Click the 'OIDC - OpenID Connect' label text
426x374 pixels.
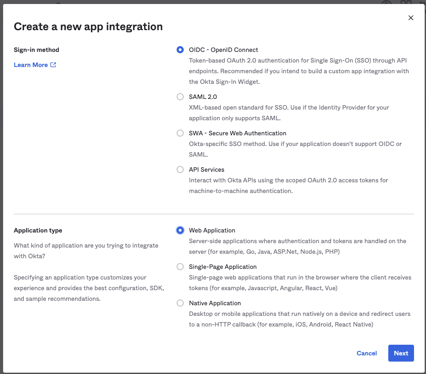[223, 50]
